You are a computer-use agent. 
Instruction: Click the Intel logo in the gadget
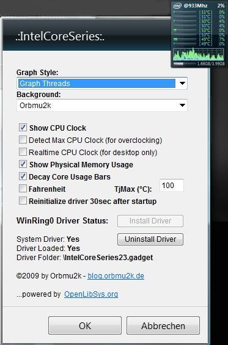177,5
